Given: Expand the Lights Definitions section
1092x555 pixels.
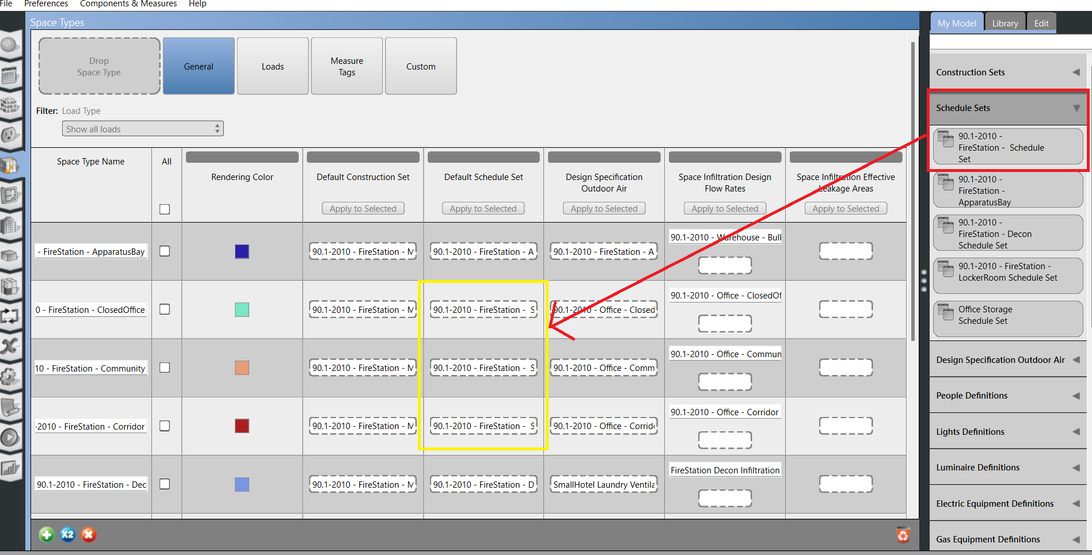Looking at the screenshot, I should tap(1007, 432).
